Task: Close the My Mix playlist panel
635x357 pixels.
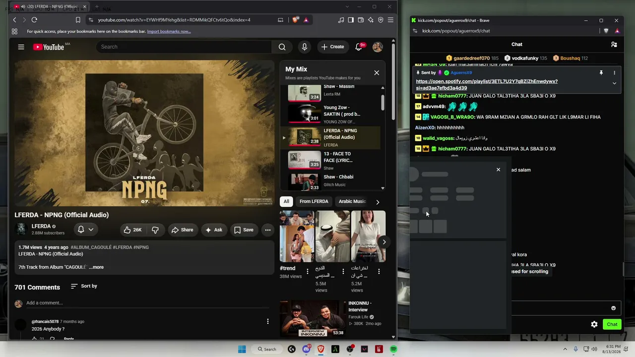Action: click(377, 73)
